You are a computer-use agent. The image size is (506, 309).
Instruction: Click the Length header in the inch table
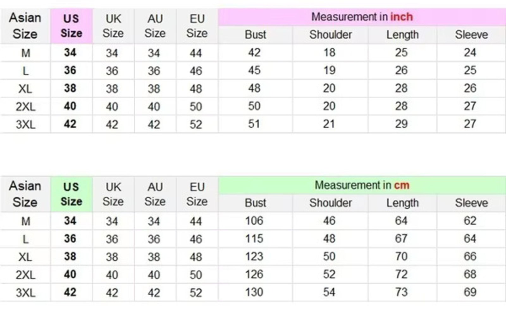402,35
